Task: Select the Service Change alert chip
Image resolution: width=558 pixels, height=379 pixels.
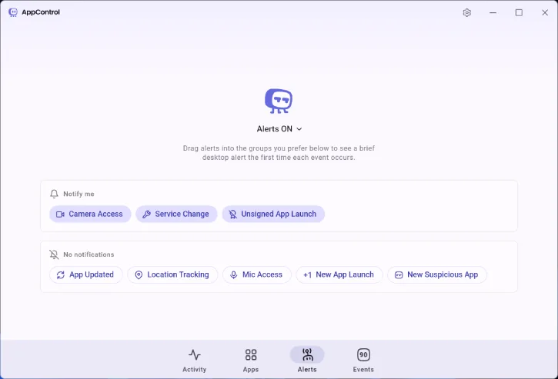Action: click(176, 214)
